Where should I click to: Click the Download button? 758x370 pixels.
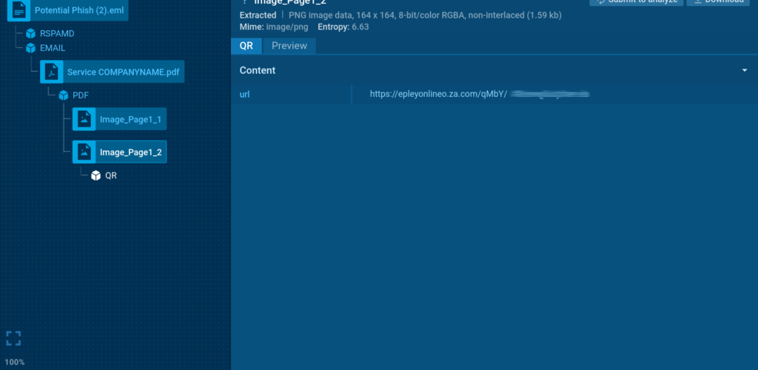(718, 1)
